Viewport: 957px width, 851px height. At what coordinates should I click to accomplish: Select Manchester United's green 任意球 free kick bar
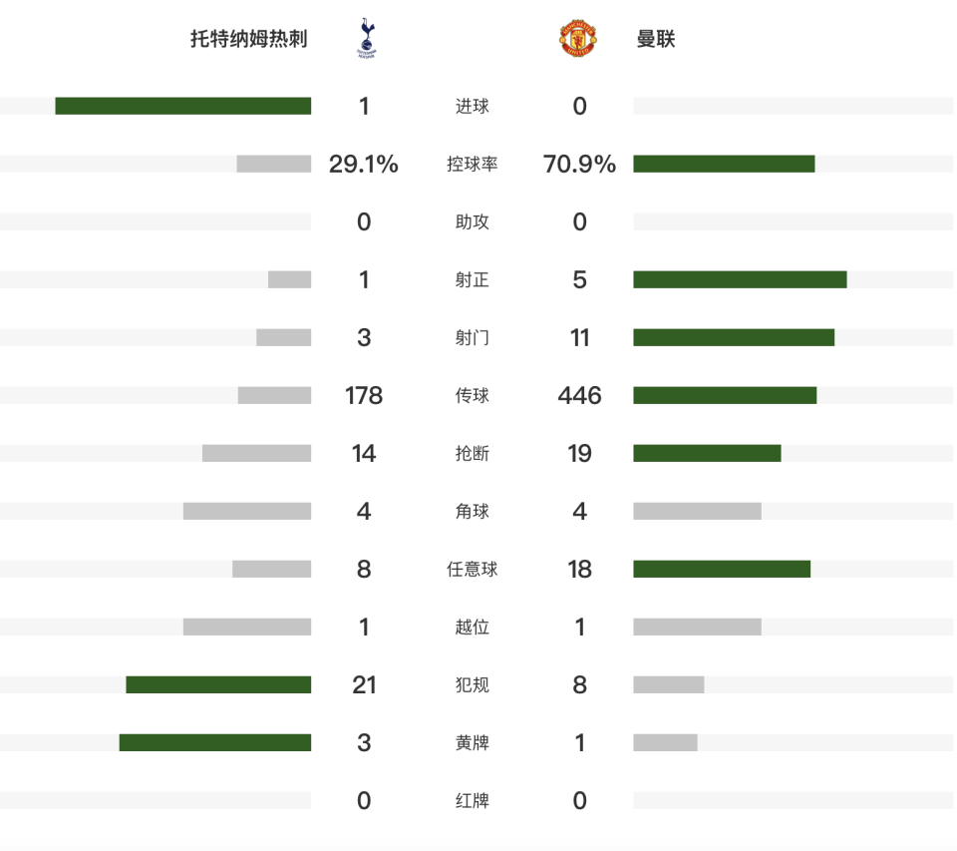coord(722,569)
